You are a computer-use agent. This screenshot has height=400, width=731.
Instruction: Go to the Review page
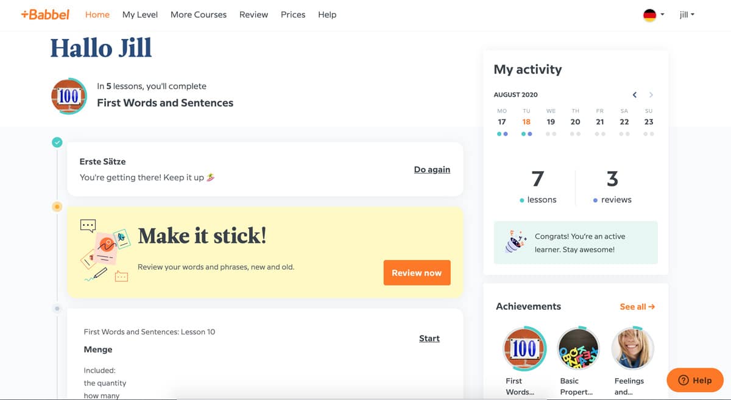coord(253,15)
